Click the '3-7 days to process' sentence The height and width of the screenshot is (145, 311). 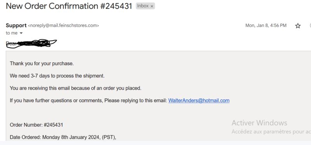tap(57, 76)
